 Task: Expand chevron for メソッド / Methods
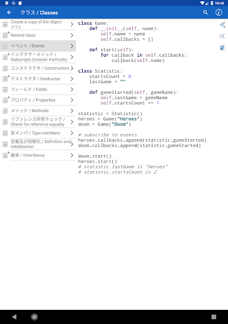[72, 111]
